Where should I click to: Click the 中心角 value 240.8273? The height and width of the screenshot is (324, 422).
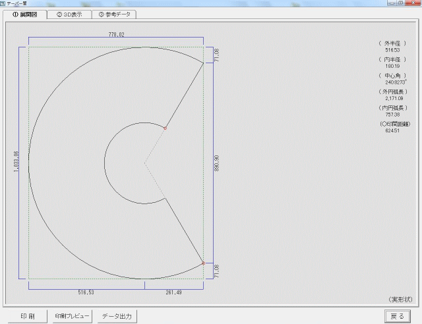click(396, 82)
